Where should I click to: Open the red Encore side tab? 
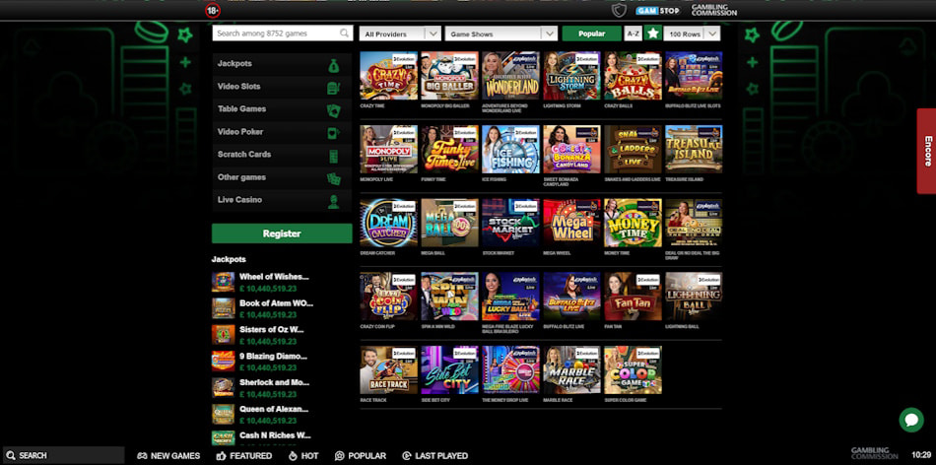(x=926, y=151)
